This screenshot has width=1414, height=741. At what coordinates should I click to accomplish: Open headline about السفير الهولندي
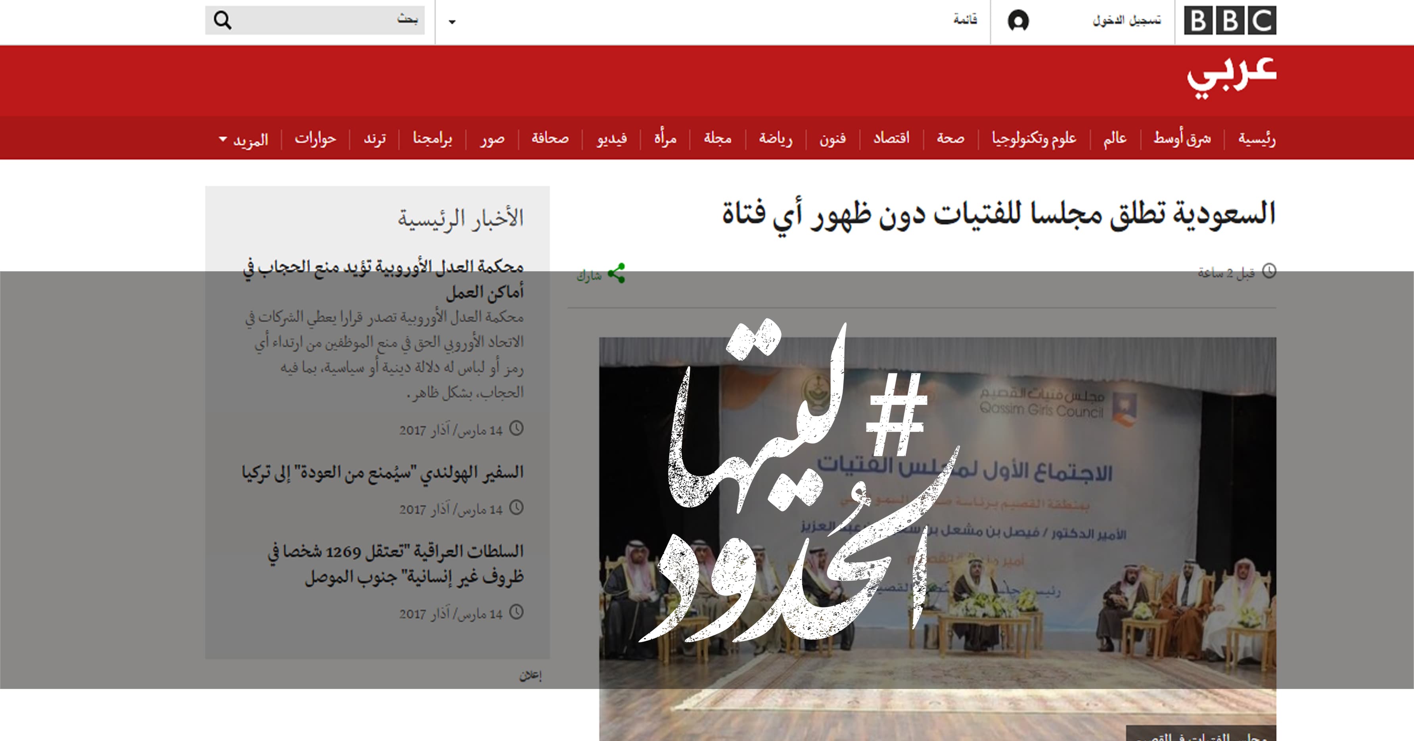pos(383,472)
